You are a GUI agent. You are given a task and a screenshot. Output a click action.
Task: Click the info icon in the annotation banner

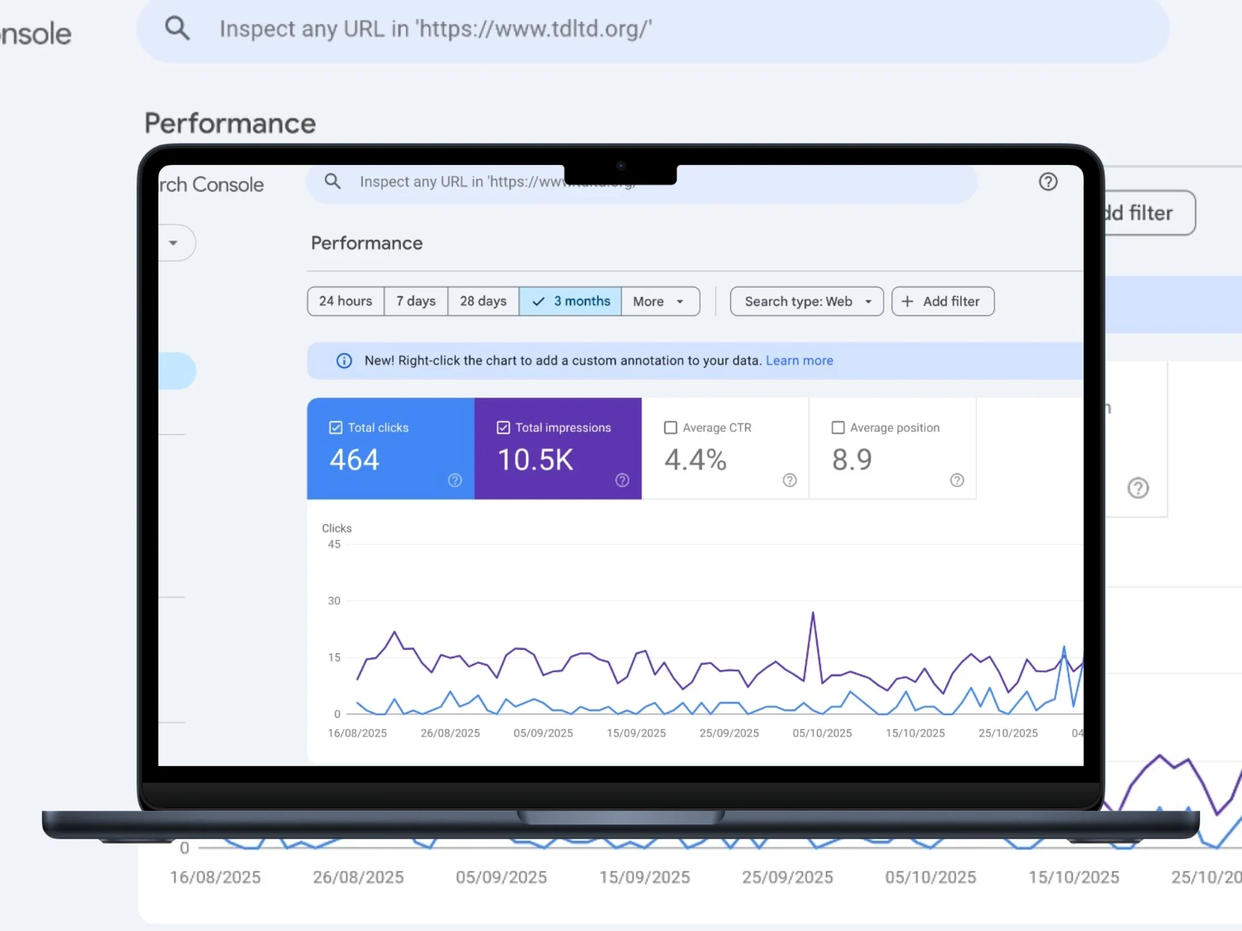tap(344, 361)
